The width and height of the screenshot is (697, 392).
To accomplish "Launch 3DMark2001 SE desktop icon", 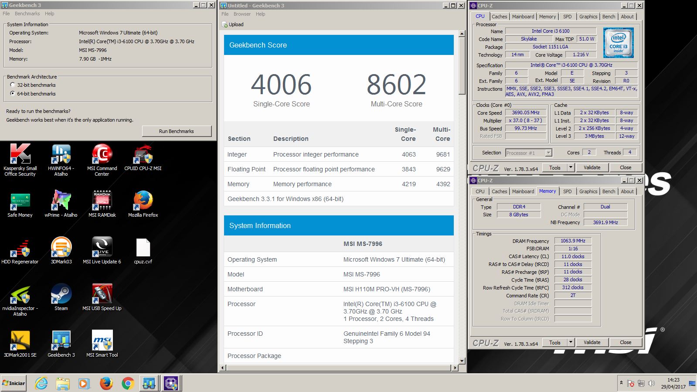I will click(x=20, y=344).
